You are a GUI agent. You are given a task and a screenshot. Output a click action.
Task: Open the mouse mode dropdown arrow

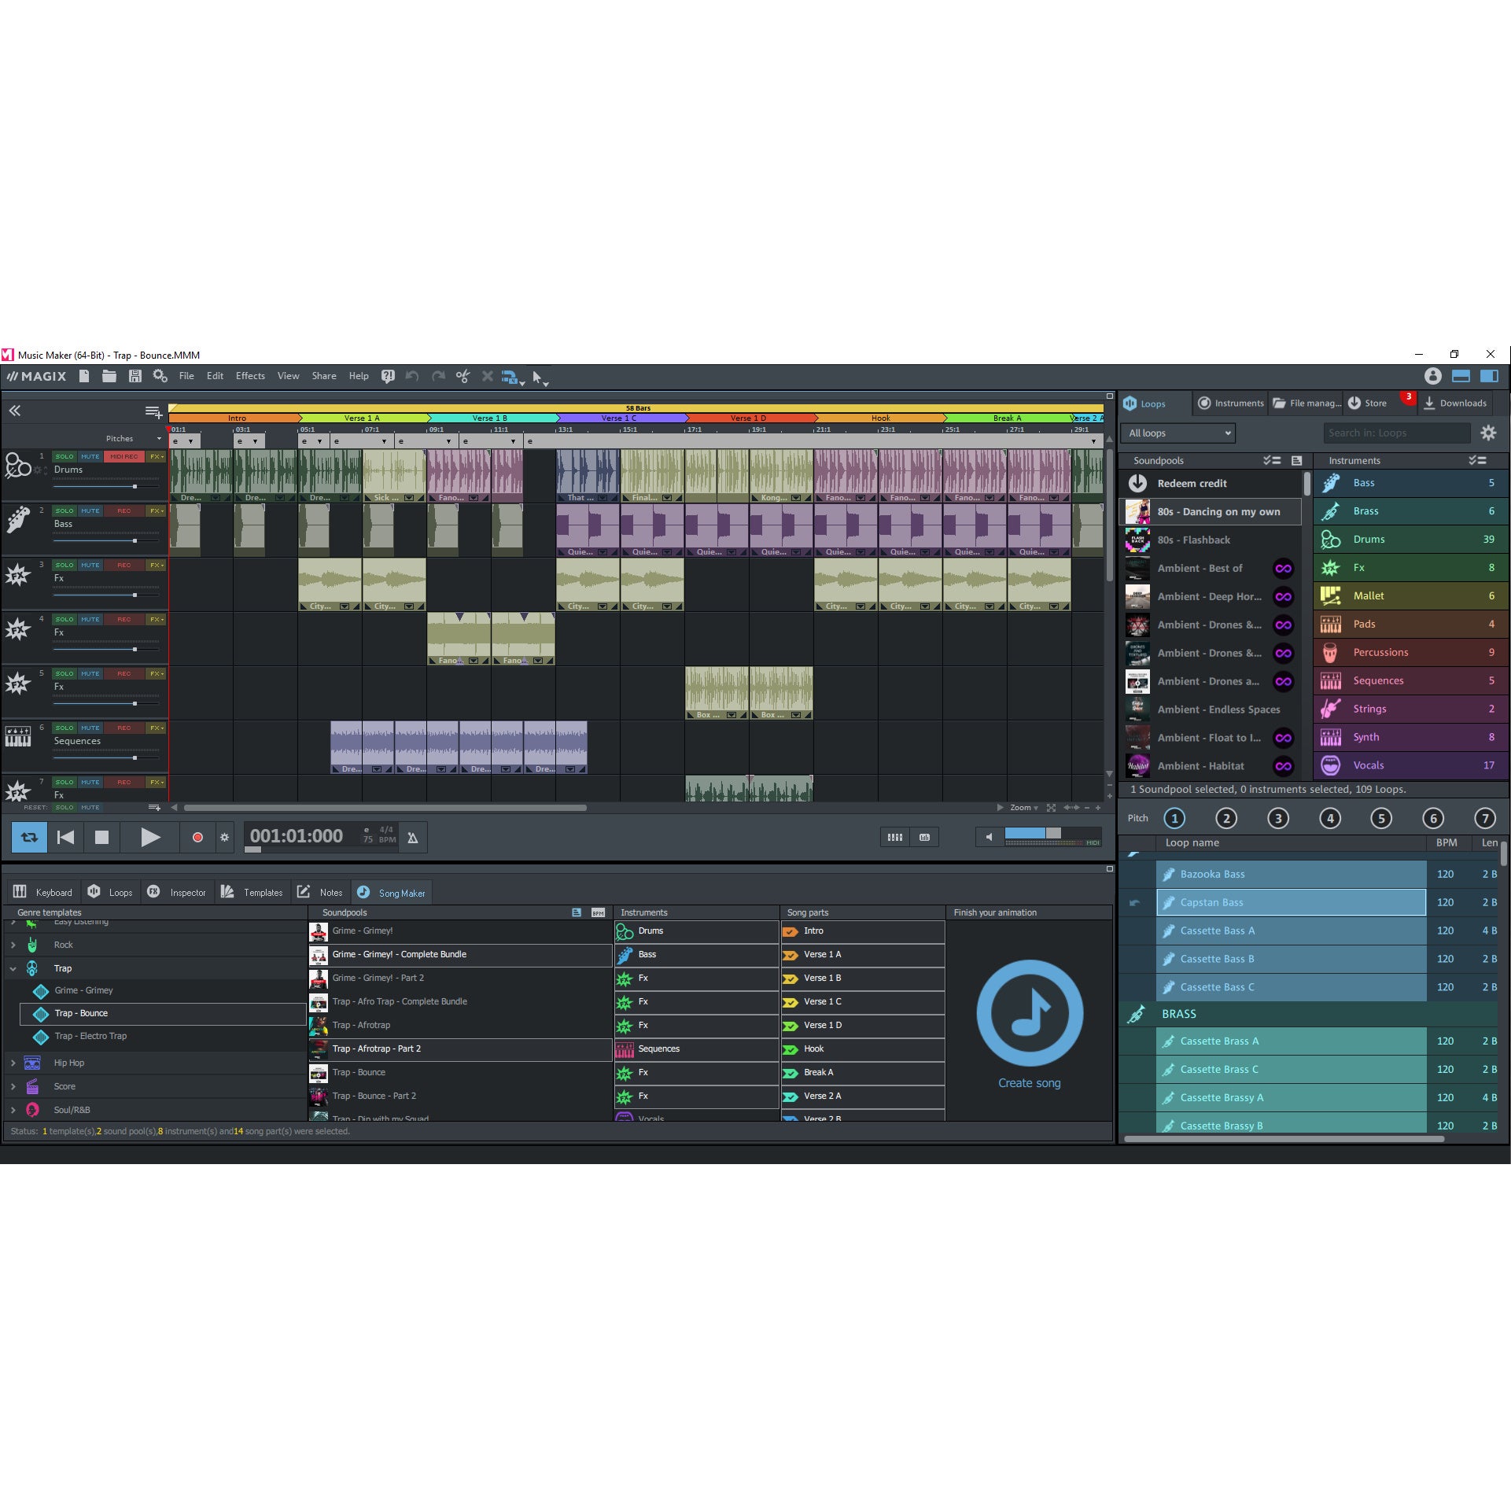(x=546, y=382)
